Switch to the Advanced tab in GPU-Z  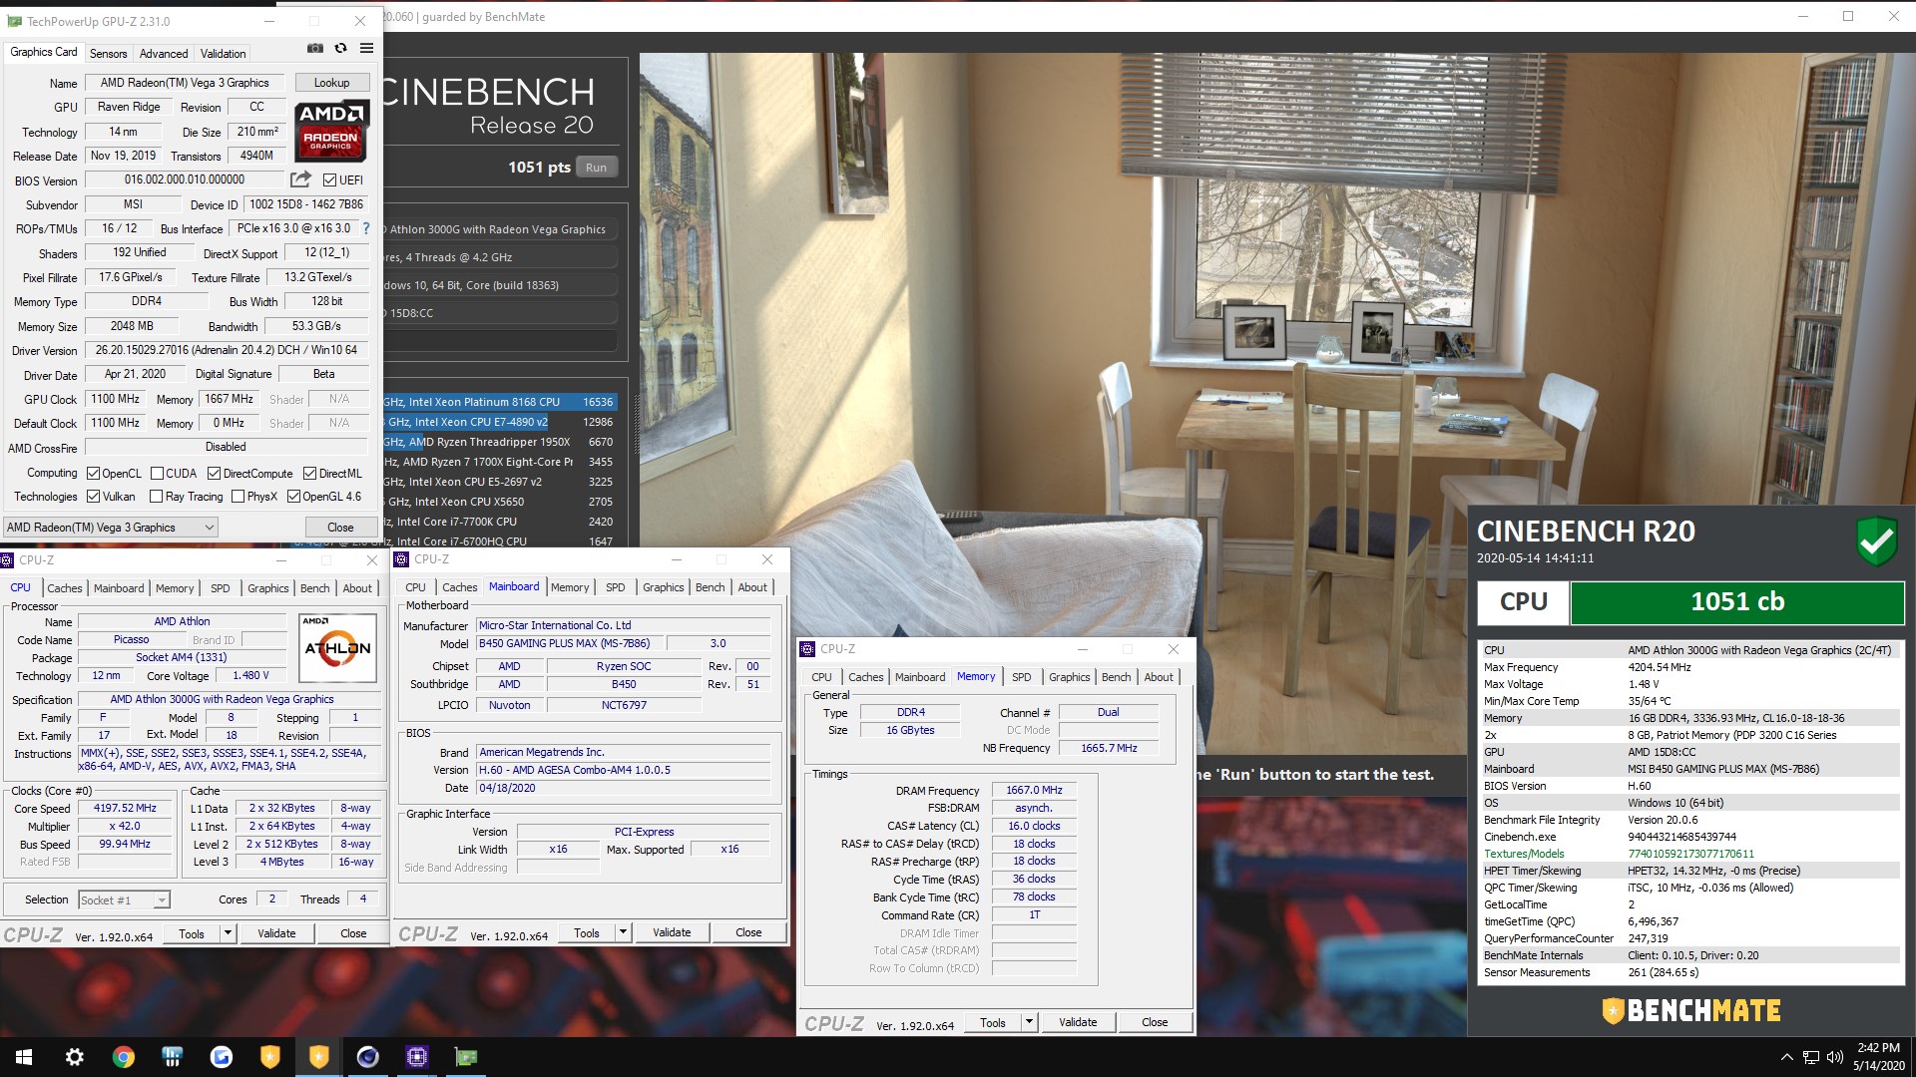[x=164, y=54]
